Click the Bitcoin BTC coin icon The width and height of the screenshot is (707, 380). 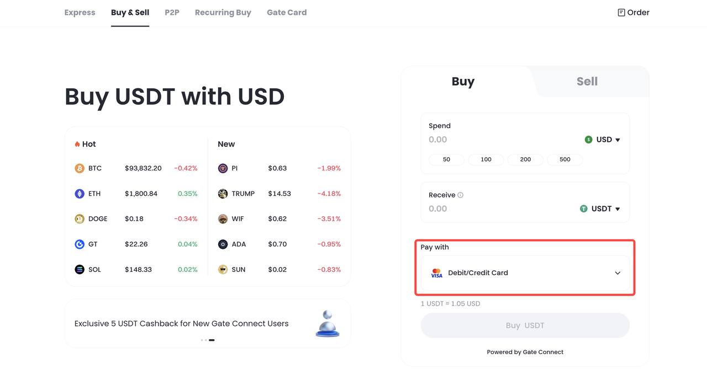pyautogui.click(x=80, y=168)
